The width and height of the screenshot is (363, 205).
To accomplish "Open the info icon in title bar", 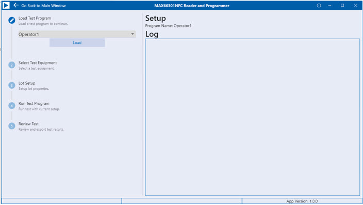I will pos(319,6).
